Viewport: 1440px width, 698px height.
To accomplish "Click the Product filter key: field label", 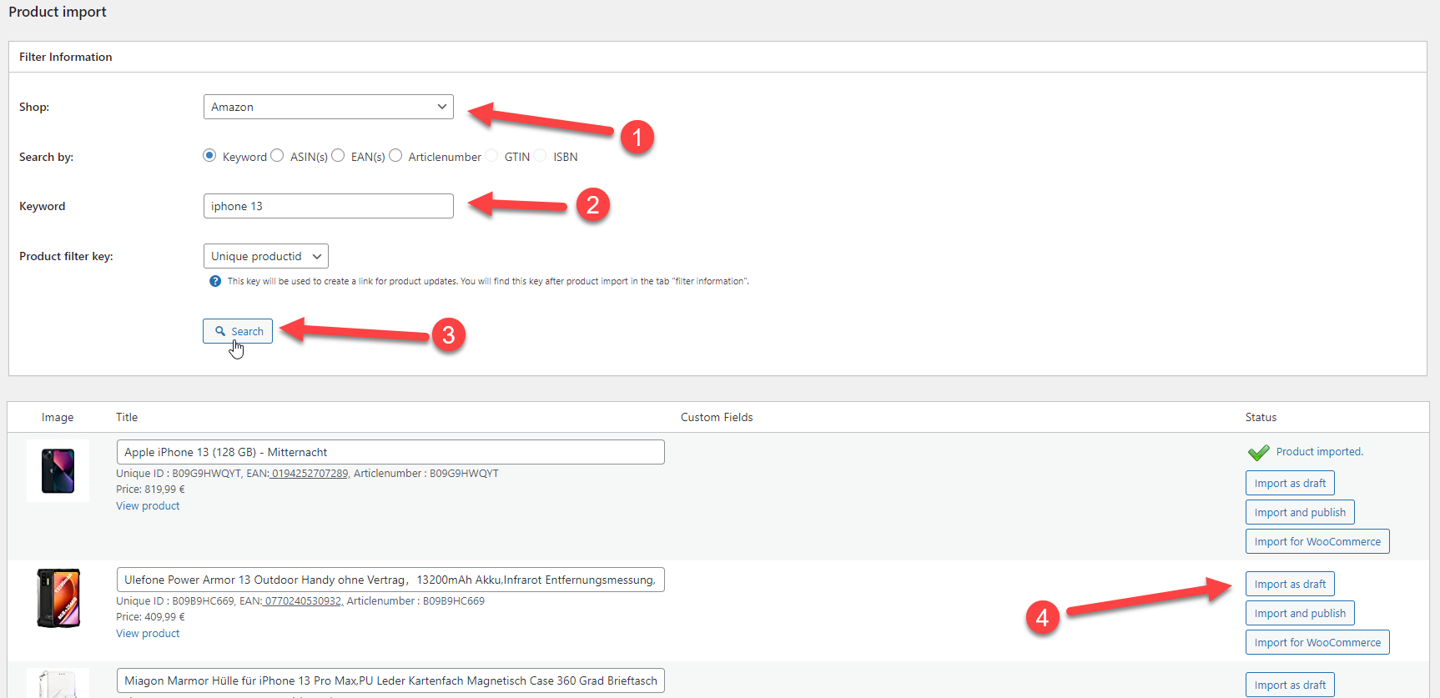I will [66, 256].
